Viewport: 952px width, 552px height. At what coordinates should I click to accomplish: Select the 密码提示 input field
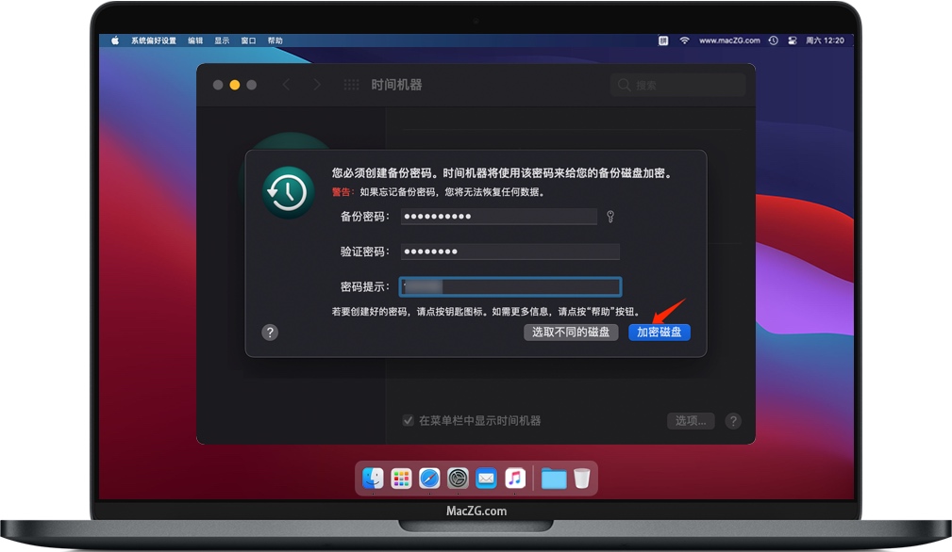(509, 285)
